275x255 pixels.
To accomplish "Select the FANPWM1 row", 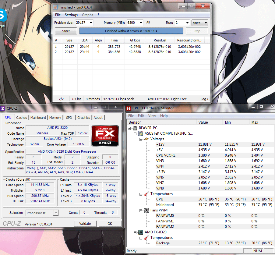I will tap(215, 221).
